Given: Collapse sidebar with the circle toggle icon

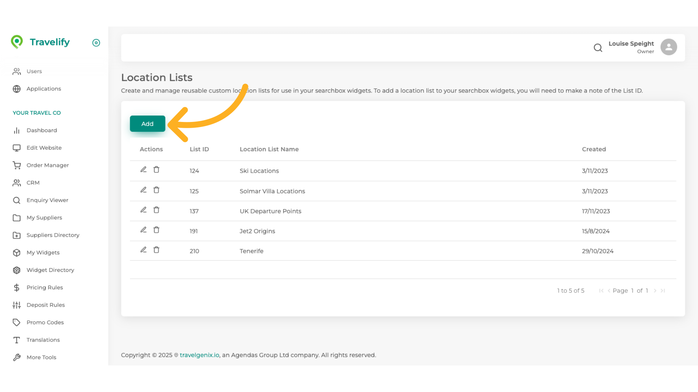Looking at the screenshot, I should tap(96, 43).
